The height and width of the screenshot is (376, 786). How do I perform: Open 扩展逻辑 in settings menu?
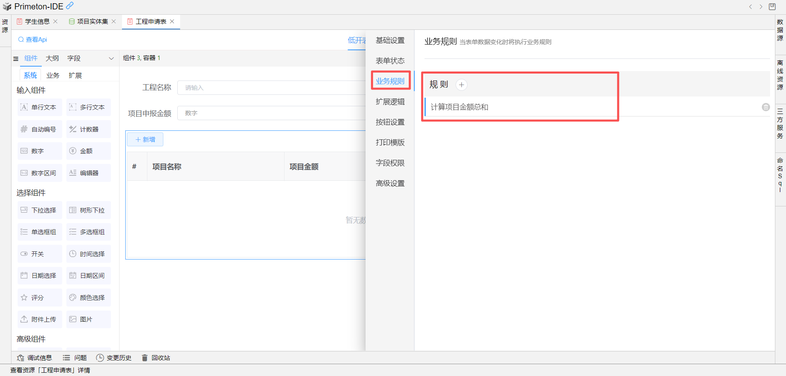tap(390, 102)
